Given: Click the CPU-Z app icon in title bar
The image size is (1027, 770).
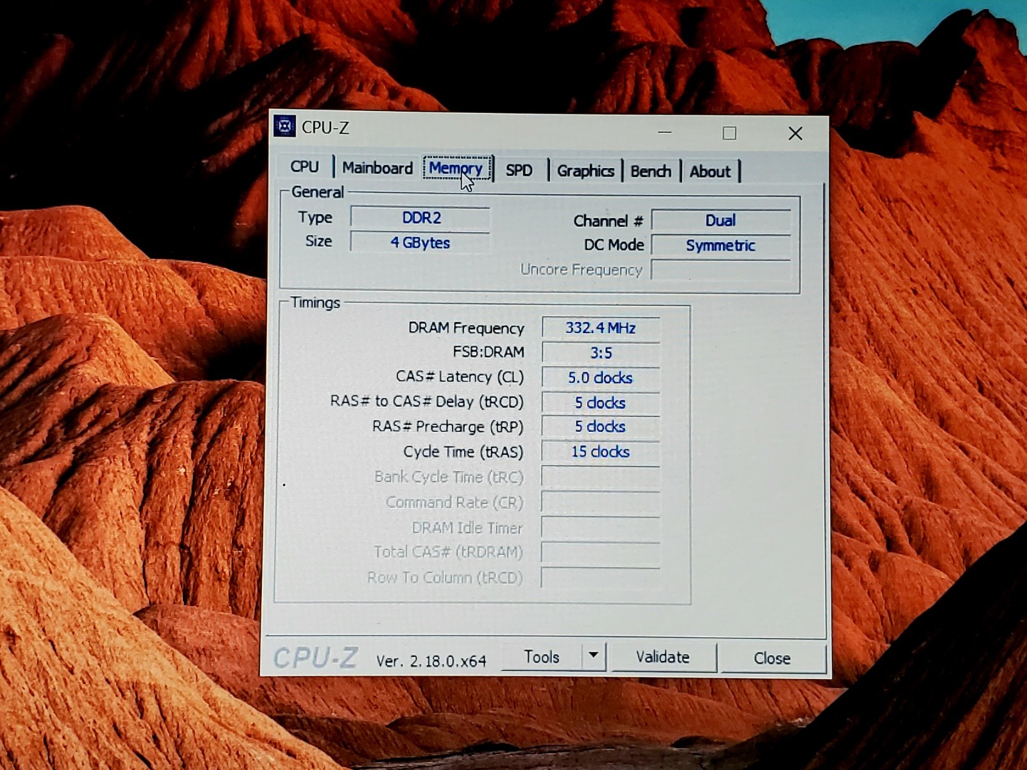Looking at the screenshot, I should click(x=284, y=126).
